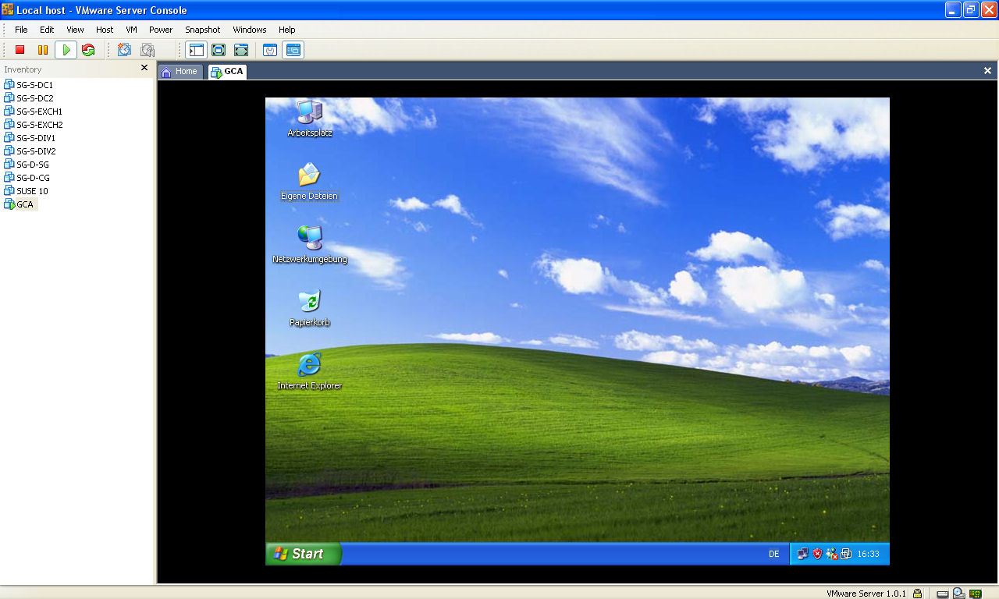The height and width of the screenshot is (599, 999).
Task: Open the Snapshot menu
Action: click(x=203, y=30)
